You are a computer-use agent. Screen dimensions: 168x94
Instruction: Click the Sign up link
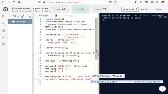coord(159,9)
